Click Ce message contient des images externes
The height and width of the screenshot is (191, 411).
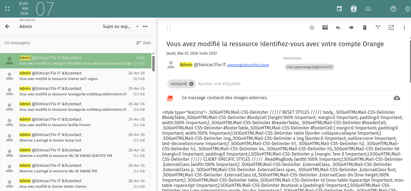[x=225, y=98]
